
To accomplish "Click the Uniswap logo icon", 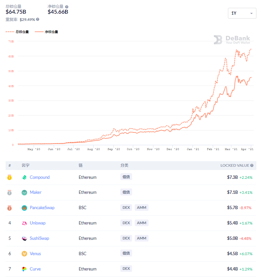I will point(25,223).
